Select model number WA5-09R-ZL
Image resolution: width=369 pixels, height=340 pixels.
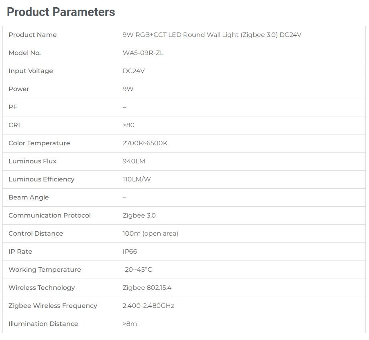click(x=143, y=53)
